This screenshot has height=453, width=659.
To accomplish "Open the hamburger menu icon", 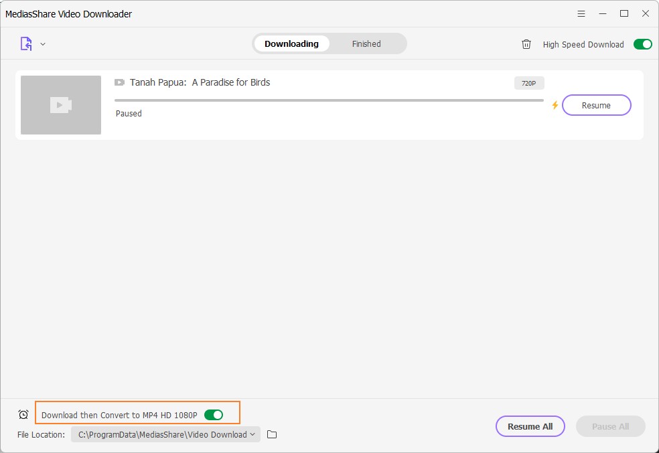I will [x=581, y=13].
